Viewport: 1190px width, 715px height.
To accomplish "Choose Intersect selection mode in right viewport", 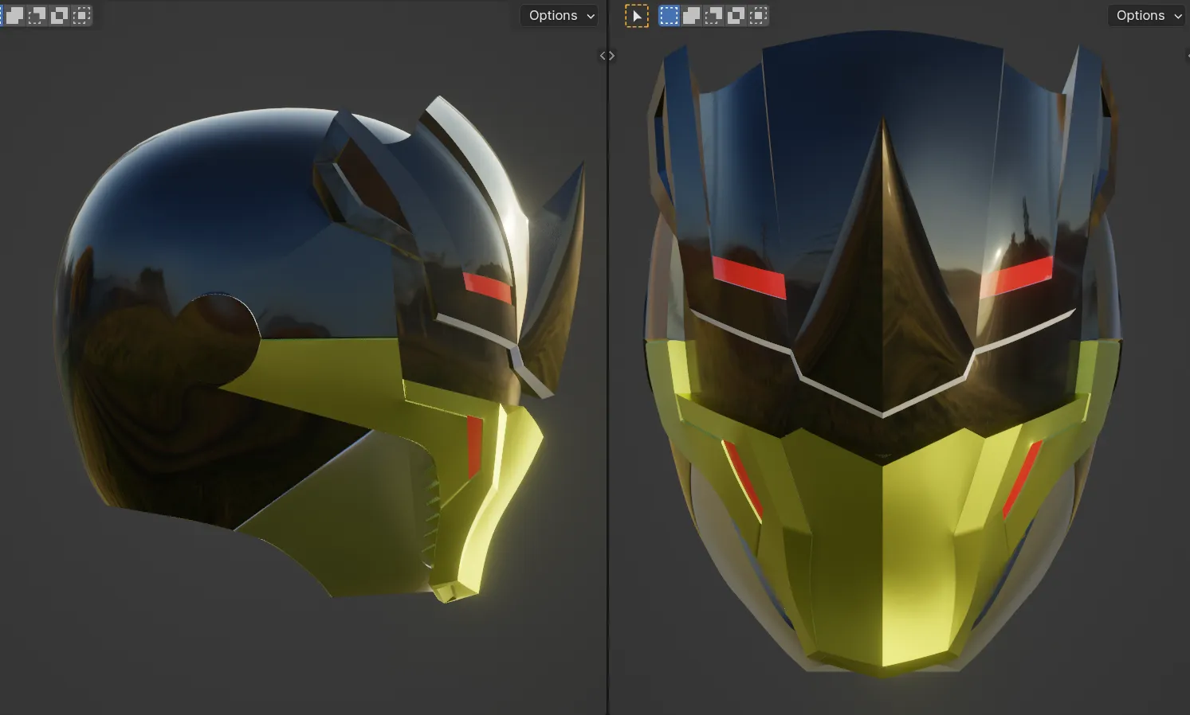I will [758, 15].
